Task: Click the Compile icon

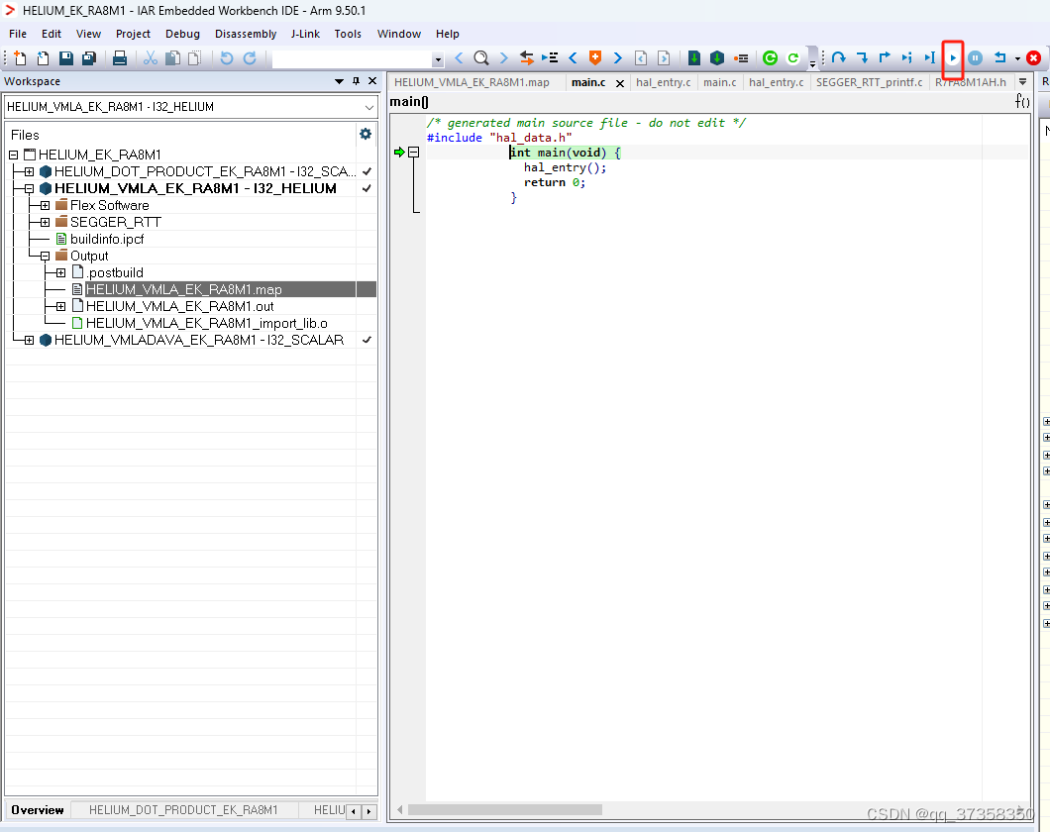Action: [x=694, y=58]
